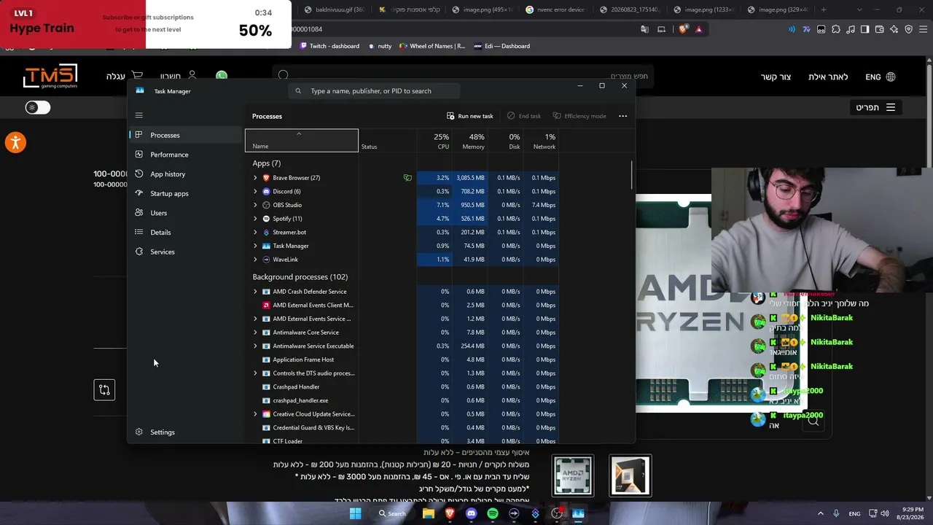This screenshot has width=933, height=525.
Task: Switch to the nvenc error device browser tab
Action: pos(555,9)
